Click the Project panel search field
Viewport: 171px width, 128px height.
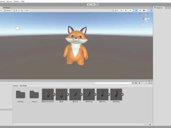(x=113, y=83)
